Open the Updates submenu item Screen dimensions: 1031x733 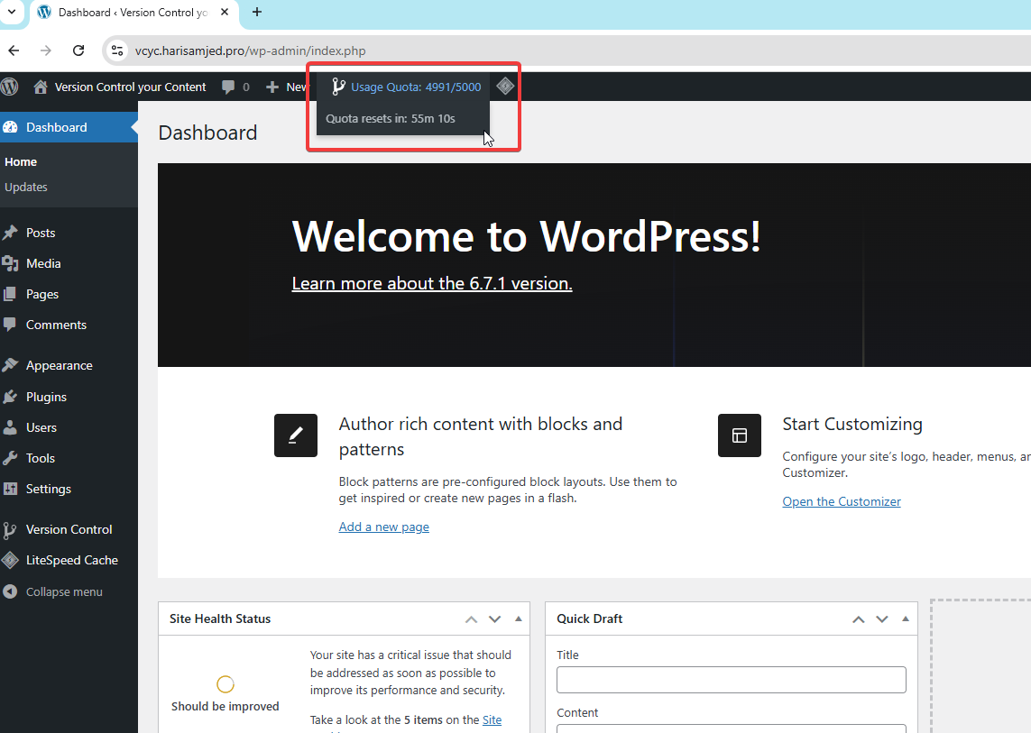(x=26, y=188)
